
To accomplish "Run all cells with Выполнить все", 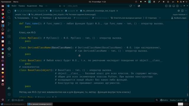I will (x=63, y=18).
